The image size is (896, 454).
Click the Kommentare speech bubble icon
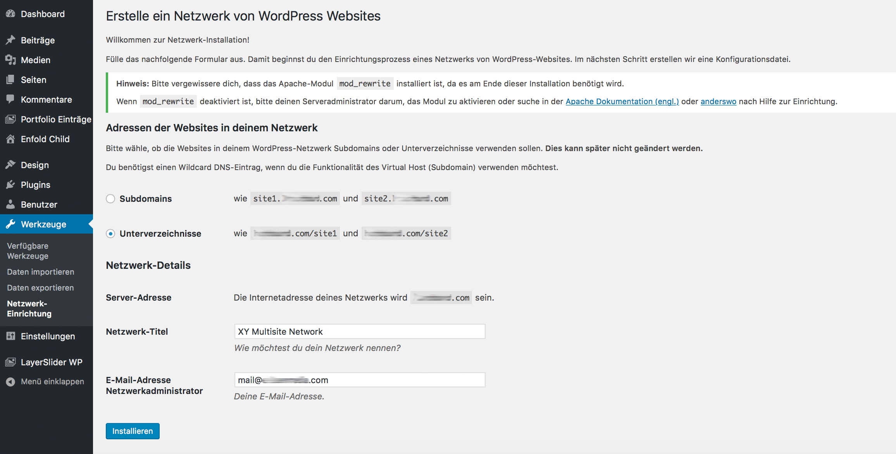click(x=10, y=99)
